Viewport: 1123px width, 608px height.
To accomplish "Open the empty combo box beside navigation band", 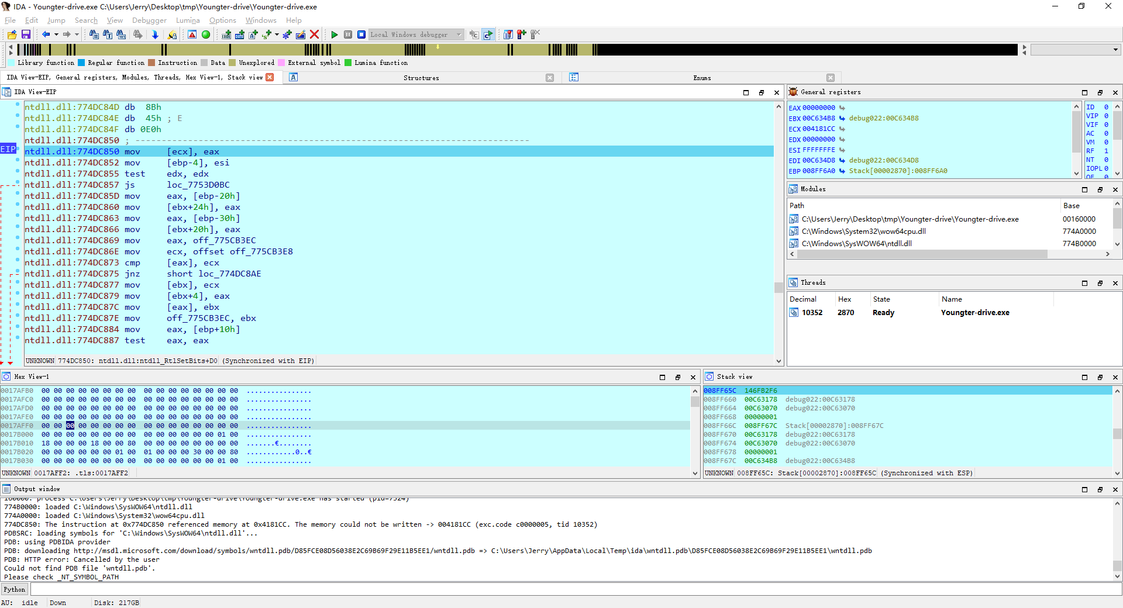I will click(1075, 50).
